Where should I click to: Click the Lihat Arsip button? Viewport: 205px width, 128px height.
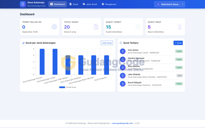(107, 43)
